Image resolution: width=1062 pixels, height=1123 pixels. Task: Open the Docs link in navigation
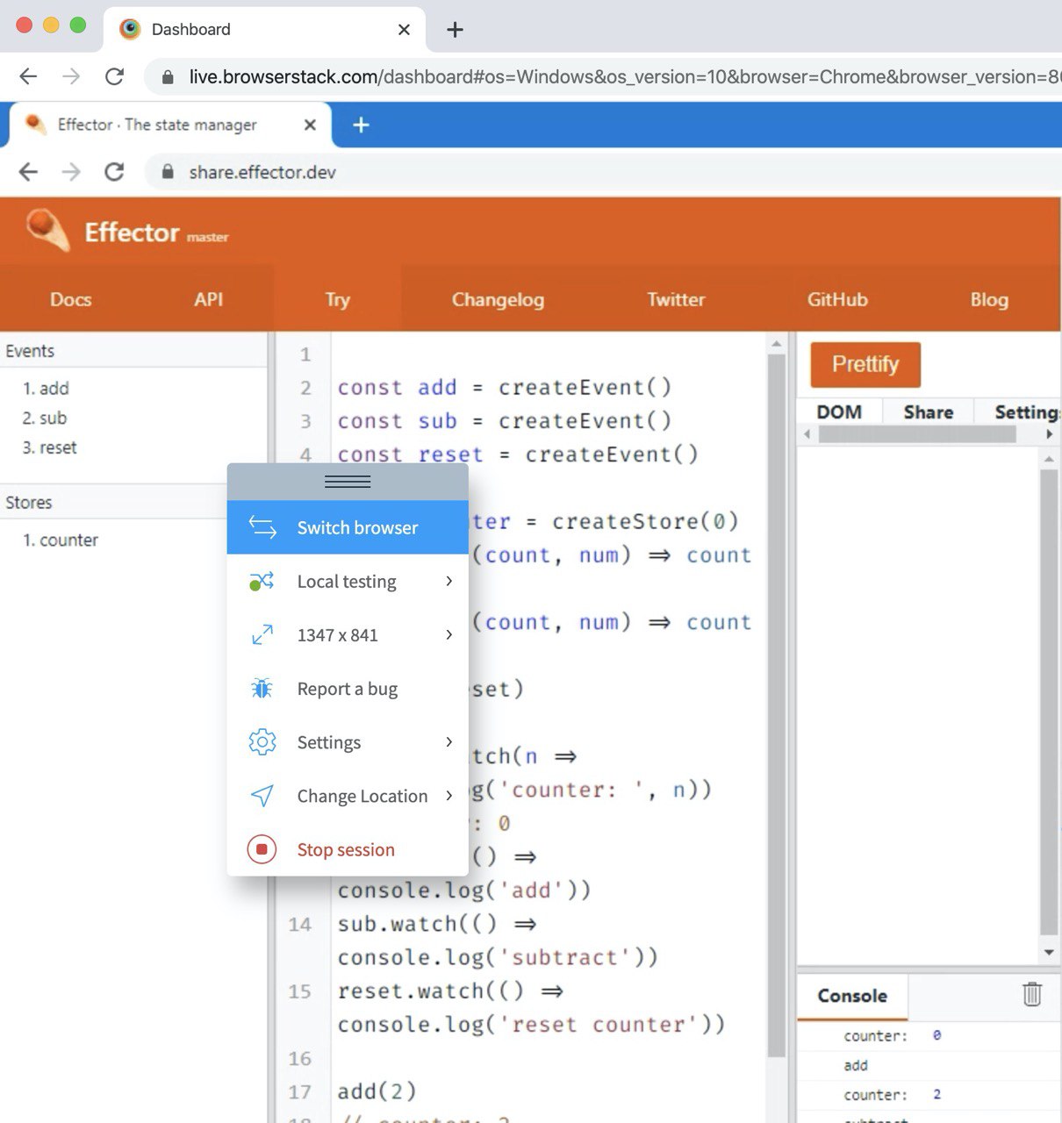pyautogui.click(x=71, y=299)
